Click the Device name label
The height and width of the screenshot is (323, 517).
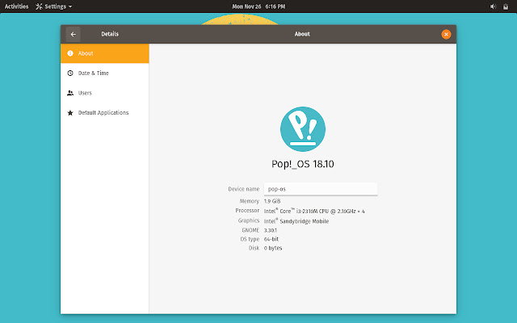(x=244, y=189)
